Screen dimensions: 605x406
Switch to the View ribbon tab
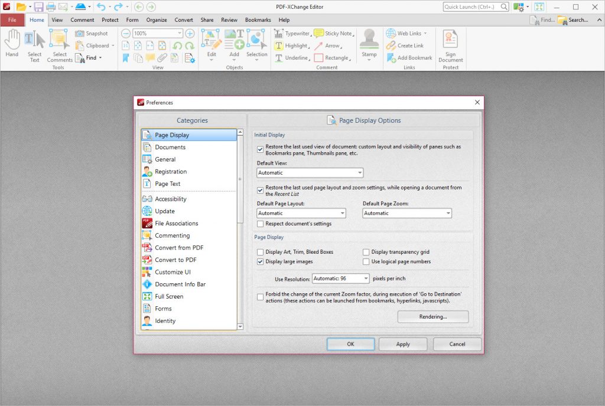57,20
